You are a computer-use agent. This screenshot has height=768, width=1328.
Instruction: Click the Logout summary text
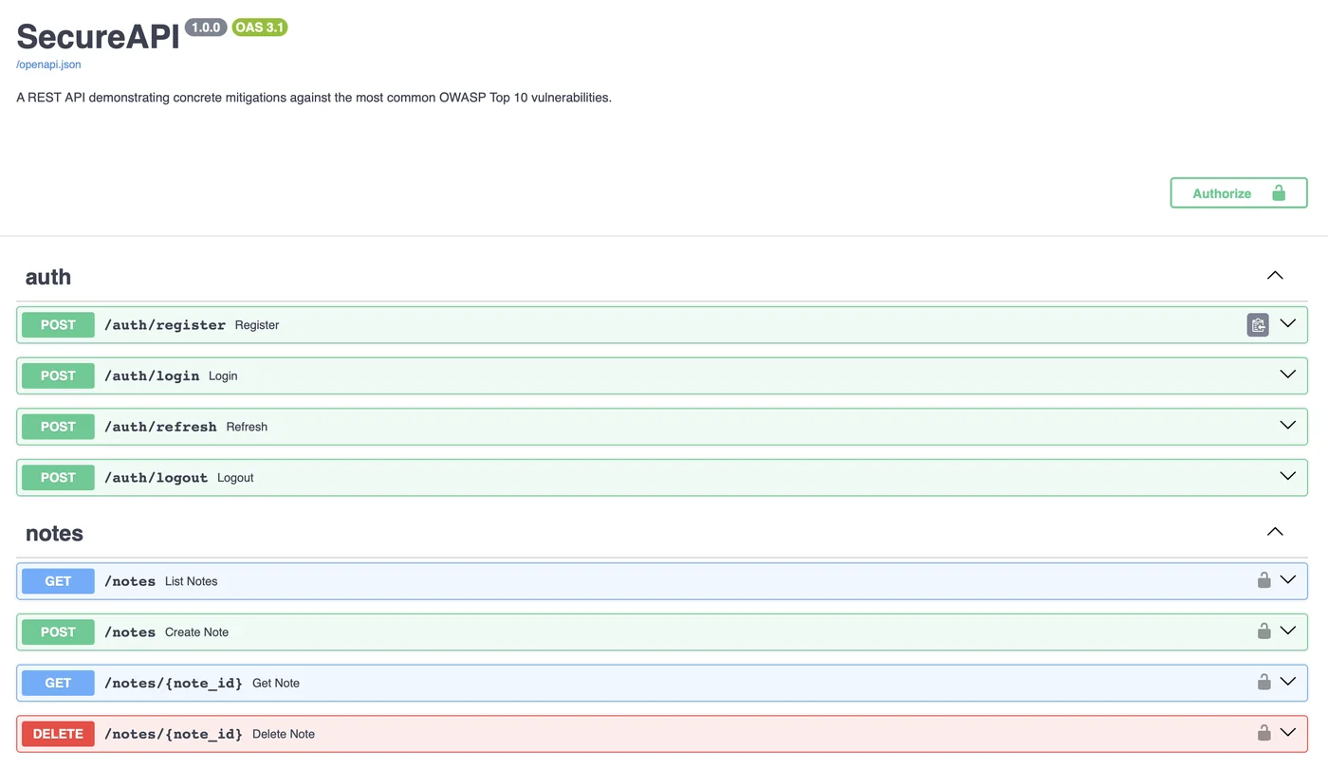(x=235, y=478)
